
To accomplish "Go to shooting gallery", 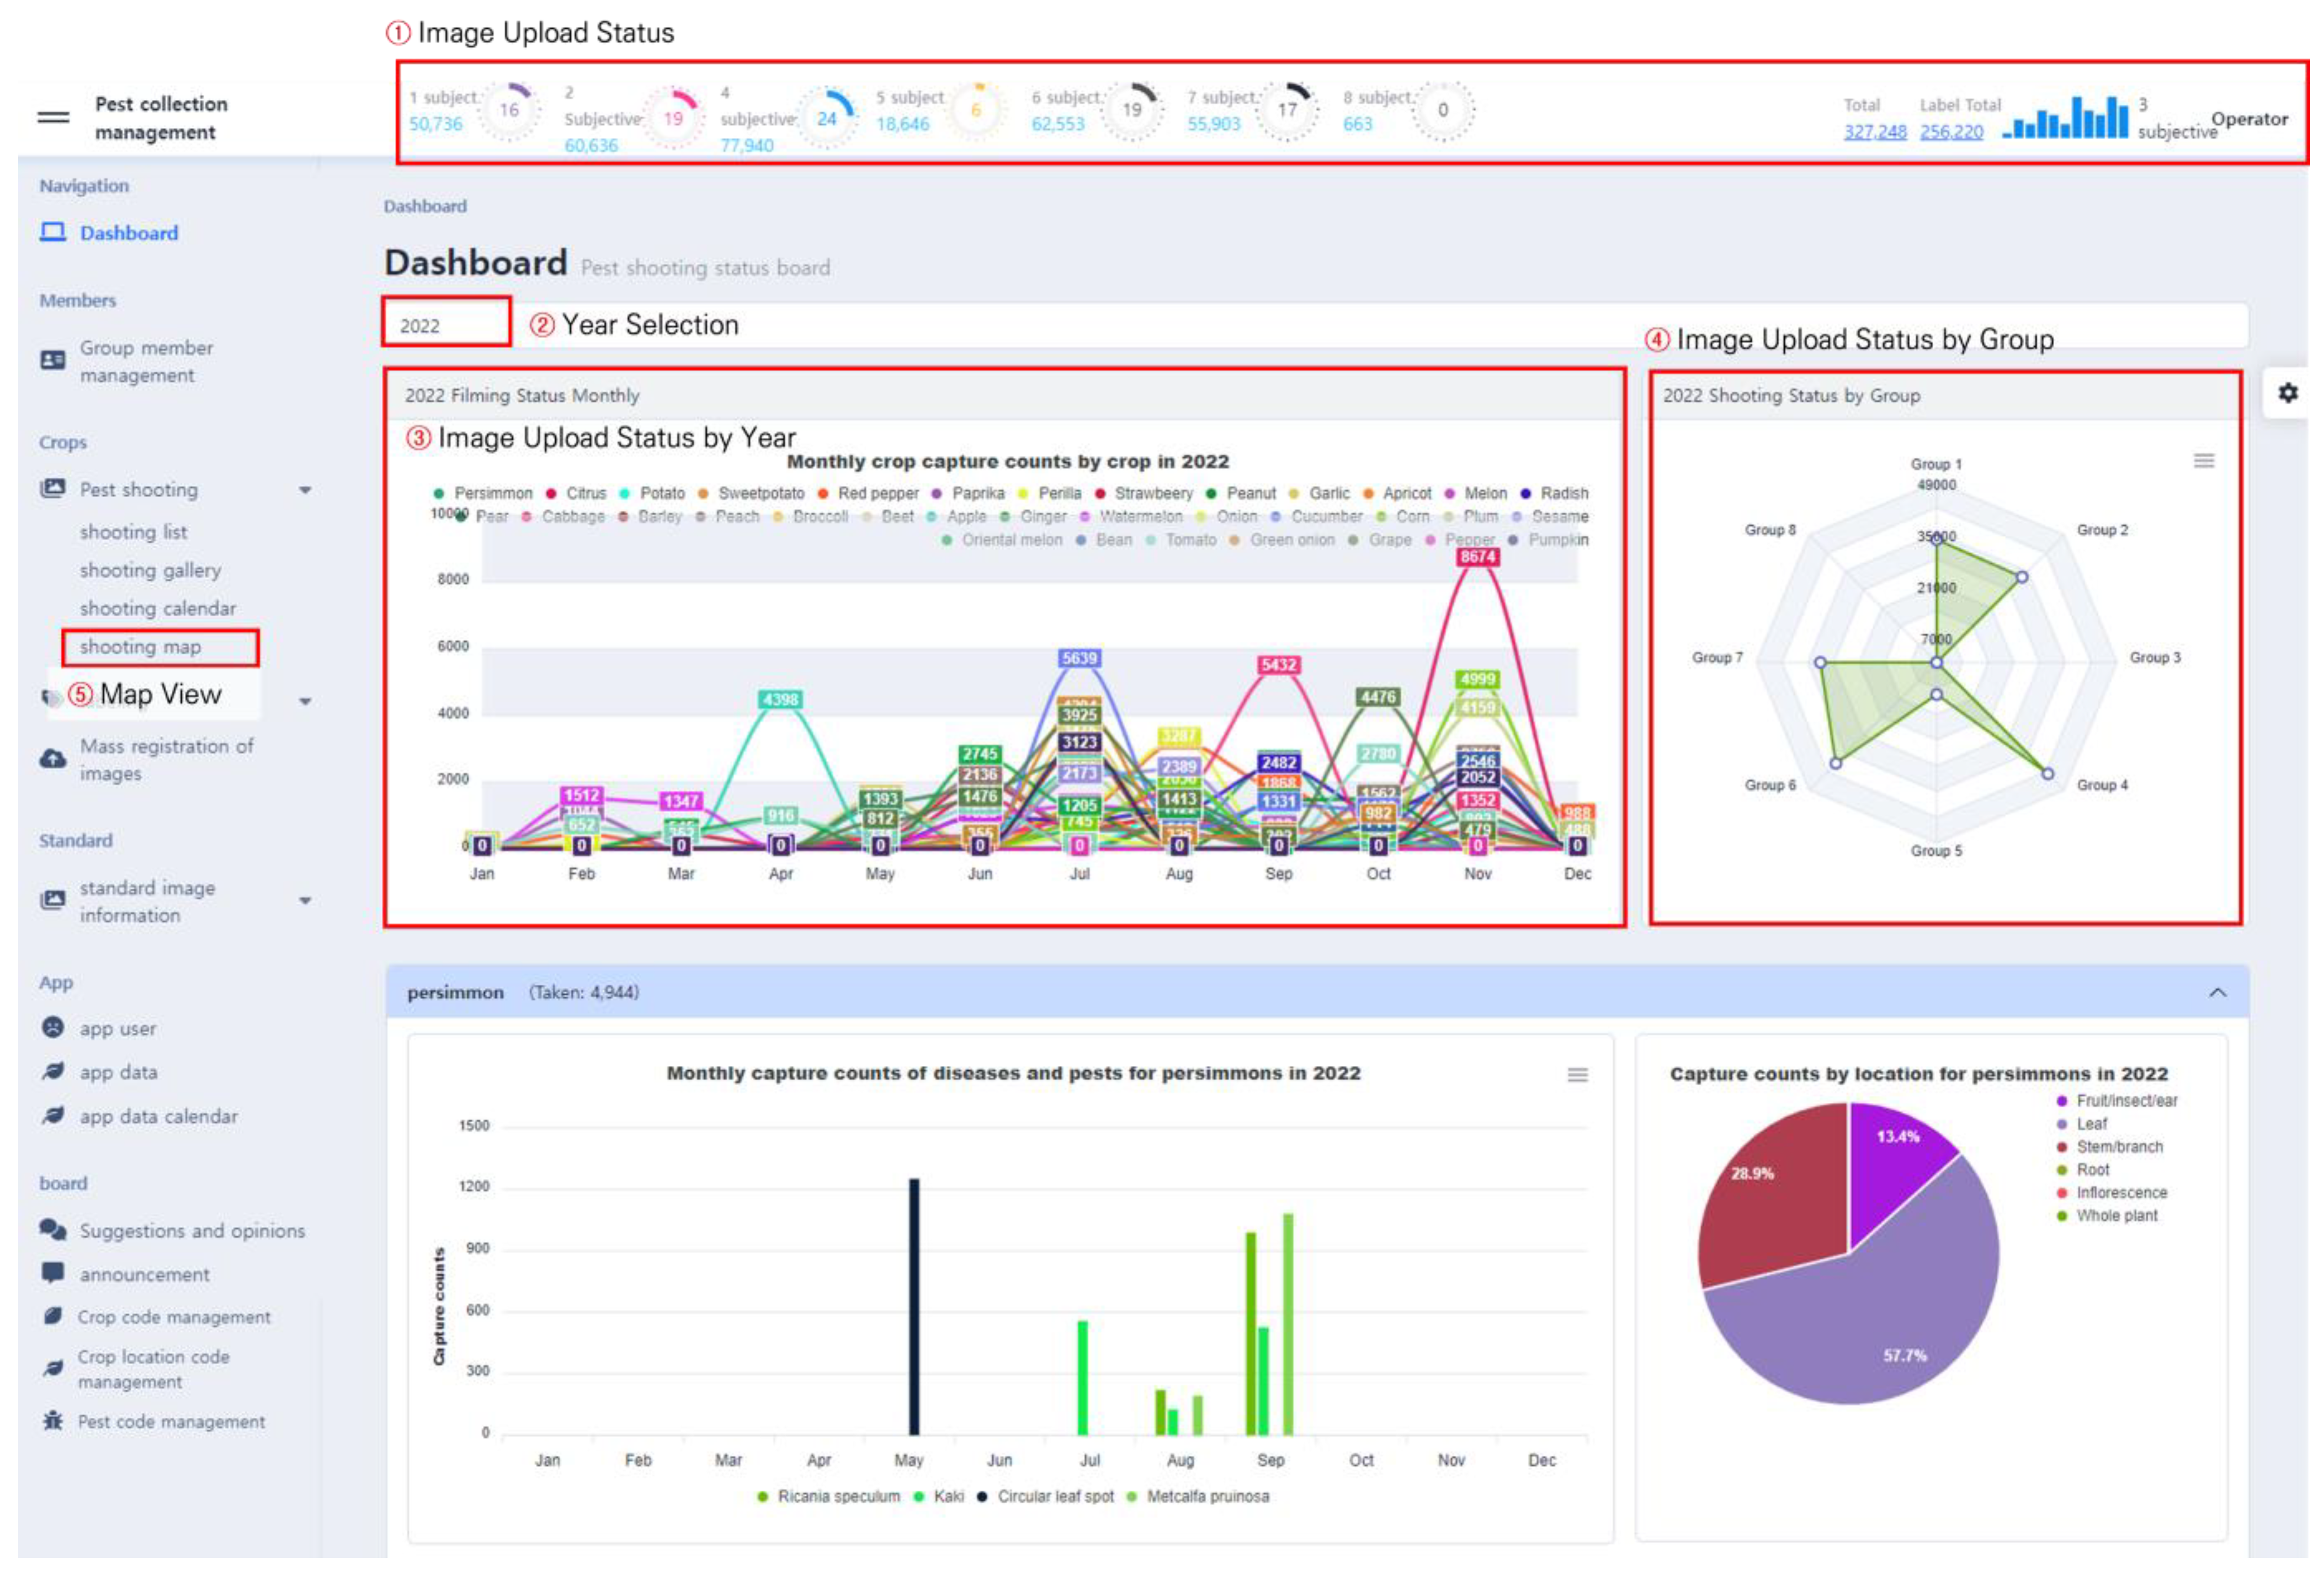I will [x=150, y=570].
